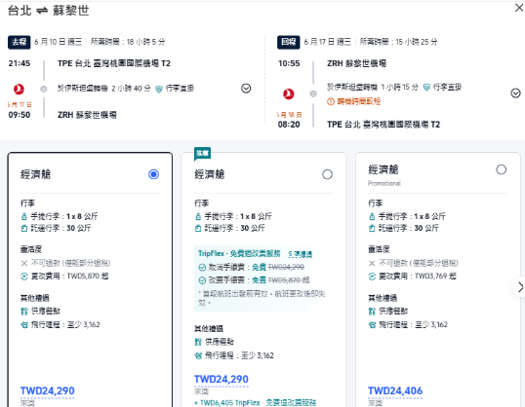
Task: Click the free change fee check icon
Action: click(x=202, y=280)
